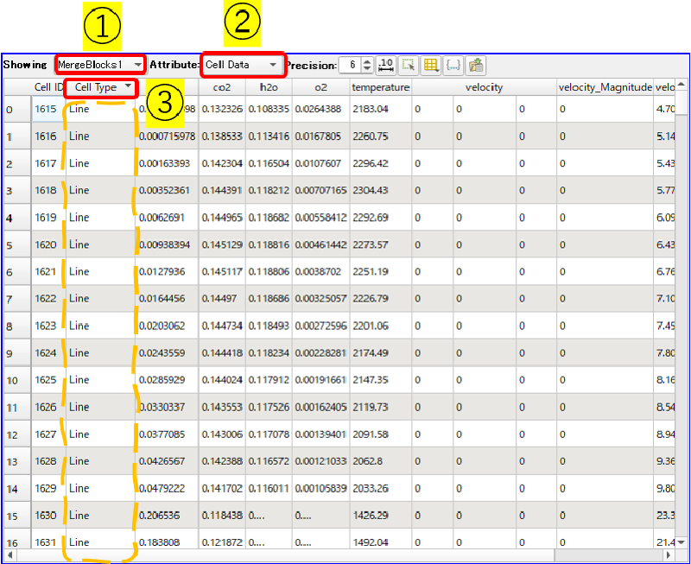The width and height of the screenshot is (691, 564).
Task: Toggle cell connectivity visibility button
Action: tap(453, 65)
